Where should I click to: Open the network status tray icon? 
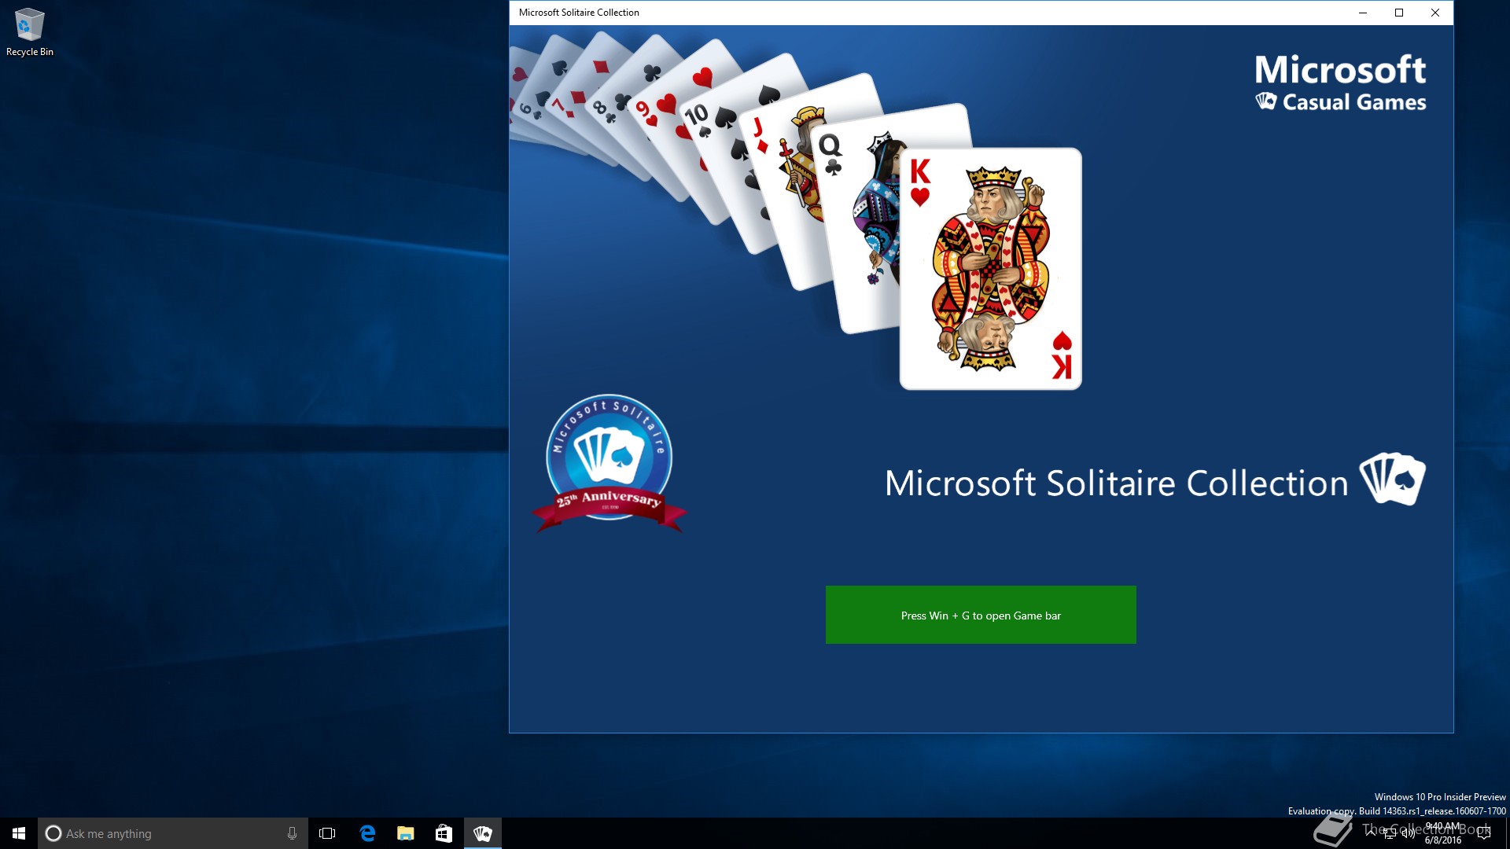[1390, 833]
